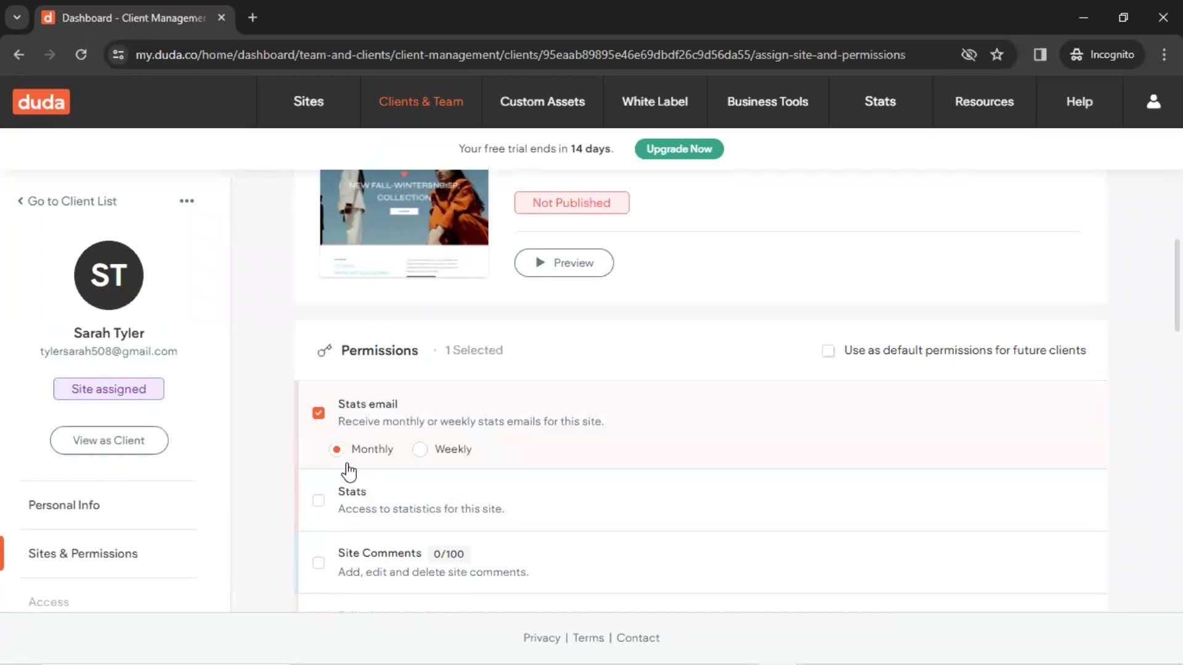Enable the Site Comments permission checkbox
This screenshot has height=665, width=1183.
tap(319, 563)
